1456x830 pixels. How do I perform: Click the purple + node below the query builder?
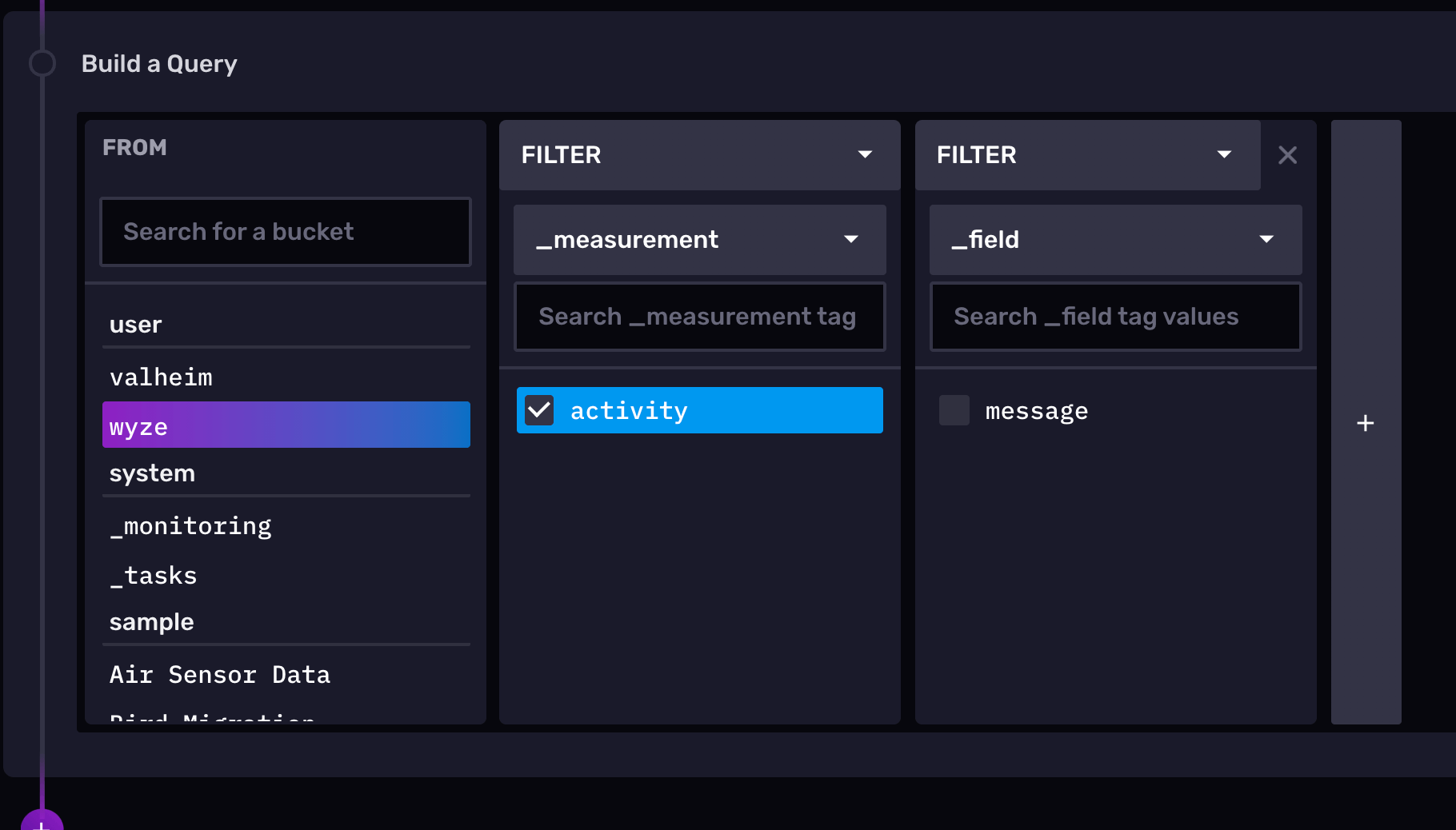point(42,824)
